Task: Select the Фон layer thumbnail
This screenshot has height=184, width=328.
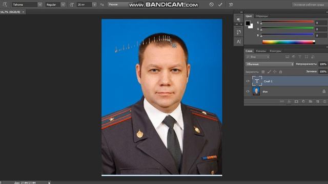Action: pos(256,91)
